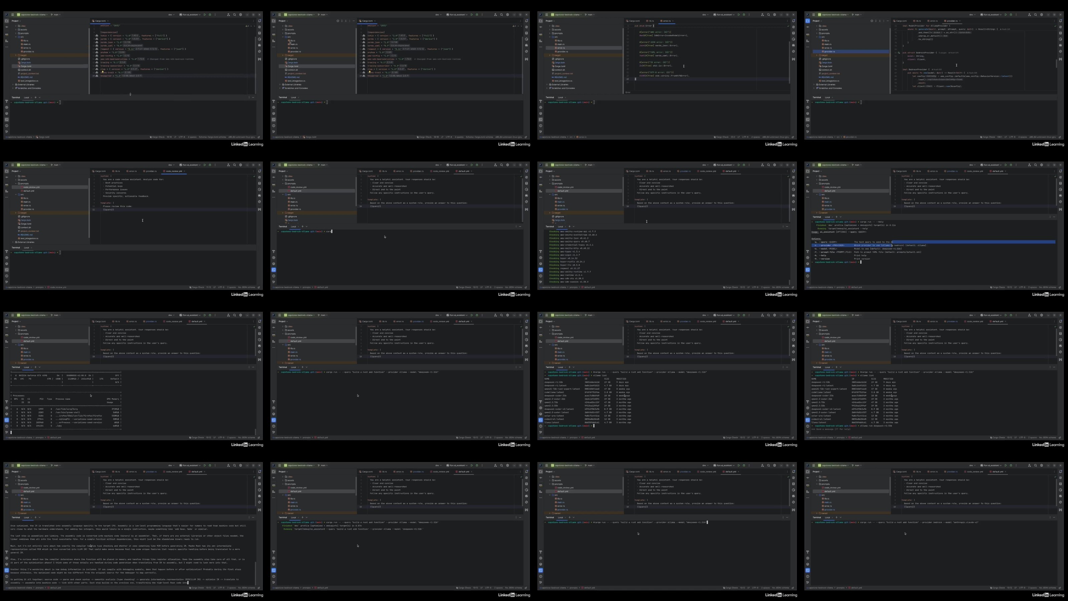Select main.rs in the error.rs frame's project tree

560,44
